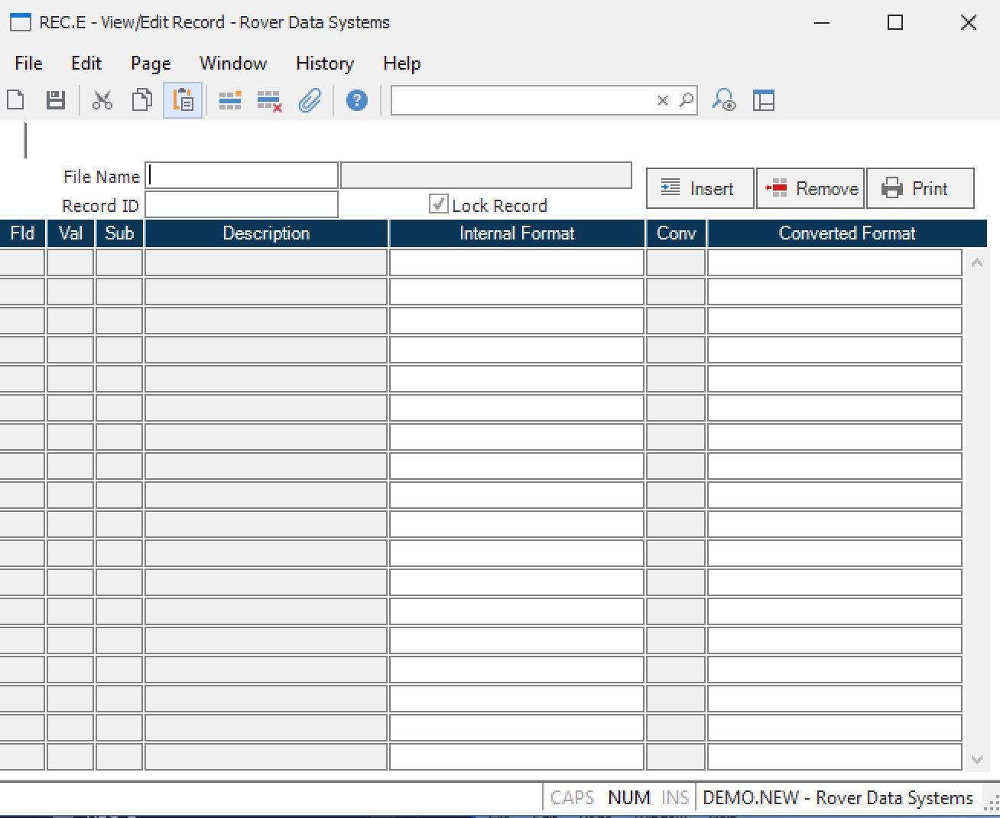Image resolution: width=1000 pixels, height=818 pixels.
Task: Open attachments with the paperclip icon
Action: click(x=310, y=100)
